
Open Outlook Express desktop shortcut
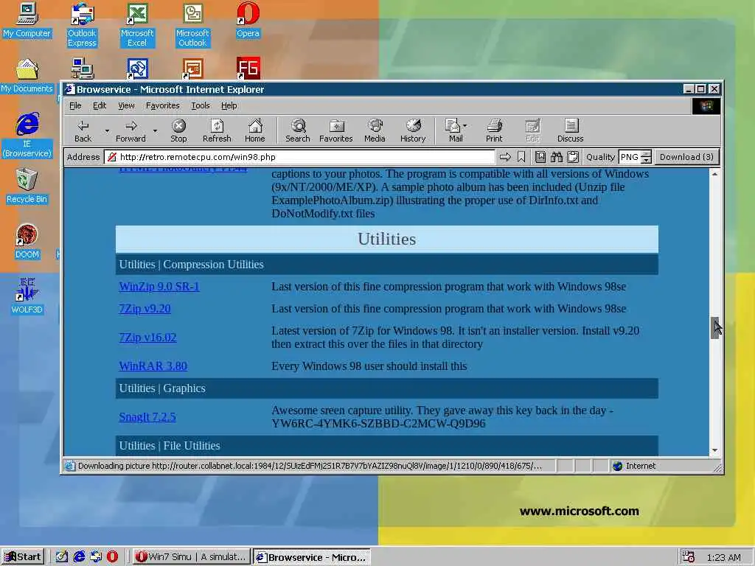(x=82, y=25)
